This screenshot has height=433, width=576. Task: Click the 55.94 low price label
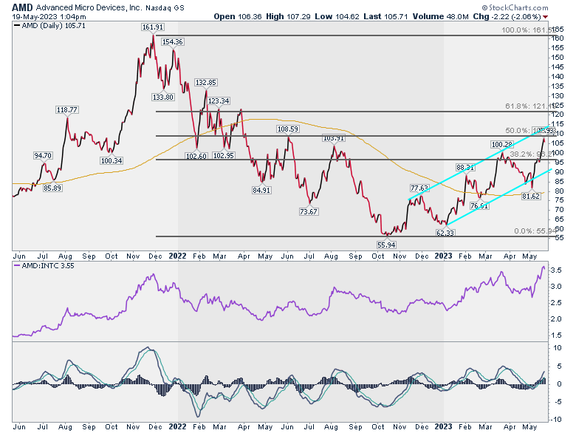[386, 245]
